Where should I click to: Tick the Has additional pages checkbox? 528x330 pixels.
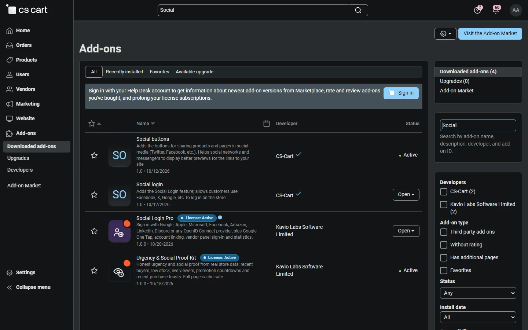444,258
